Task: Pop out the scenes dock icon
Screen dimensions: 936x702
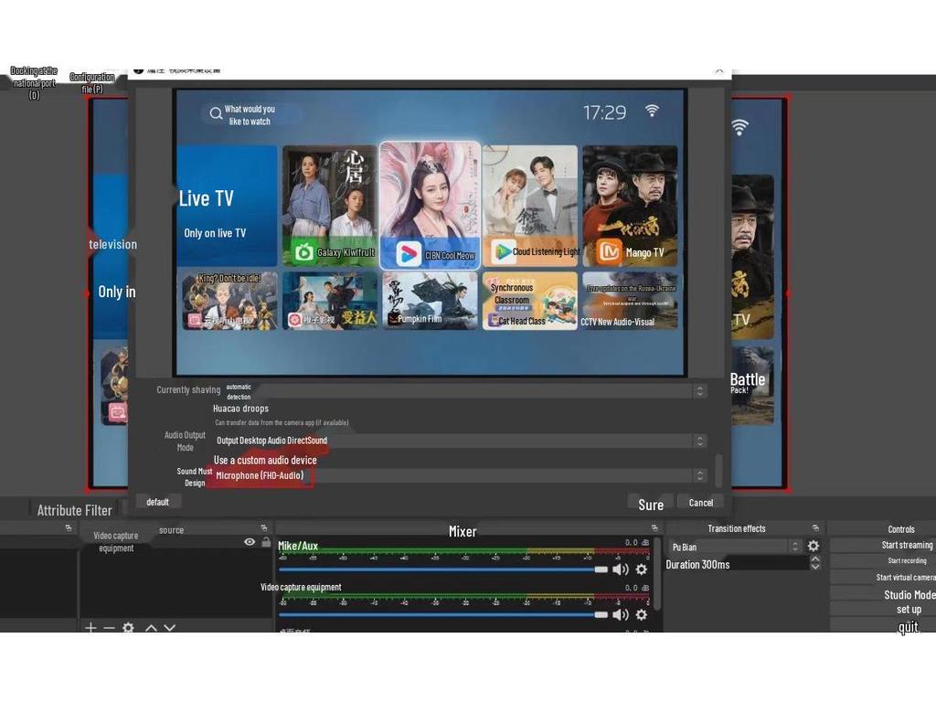Action: [x=68, y=528]
